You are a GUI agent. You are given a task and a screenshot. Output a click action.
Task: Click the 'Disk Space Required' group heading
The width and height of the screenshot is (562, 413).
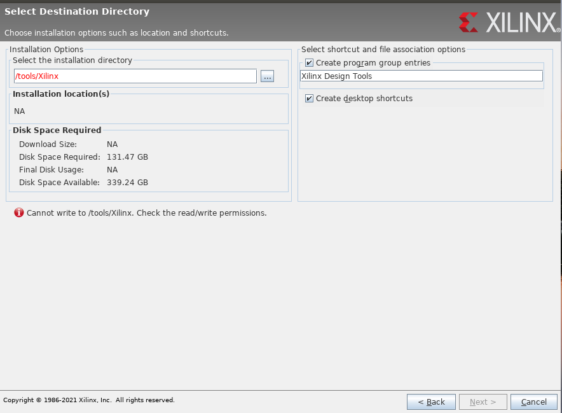(x=57, y=130)
